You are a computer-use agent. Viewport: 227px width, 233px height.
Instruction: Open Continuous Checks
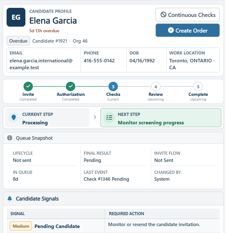click(187, 15)
